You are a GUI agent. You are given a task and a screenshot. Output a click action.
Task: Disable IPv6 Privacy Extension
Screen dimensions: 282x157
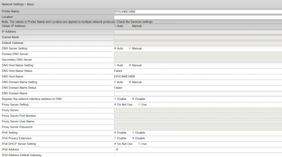click(133, 138)
